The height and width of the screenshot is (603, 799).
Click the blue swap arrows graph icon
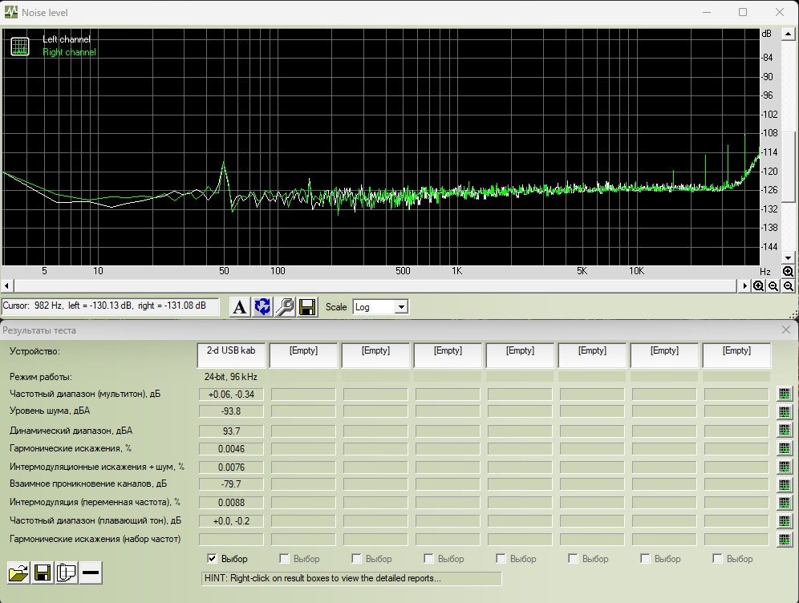click(262, 307)
